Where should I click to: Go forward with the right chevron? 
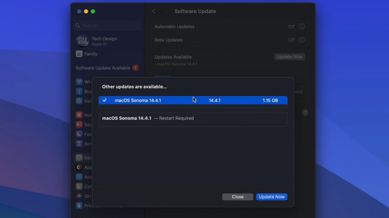tap(166, 11)
